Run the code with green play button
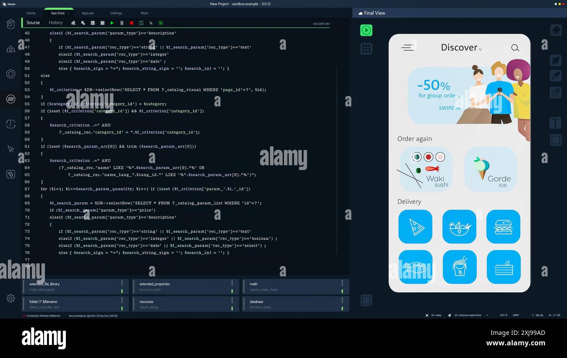This screenshot has width=567, height=358. [112, 23]
